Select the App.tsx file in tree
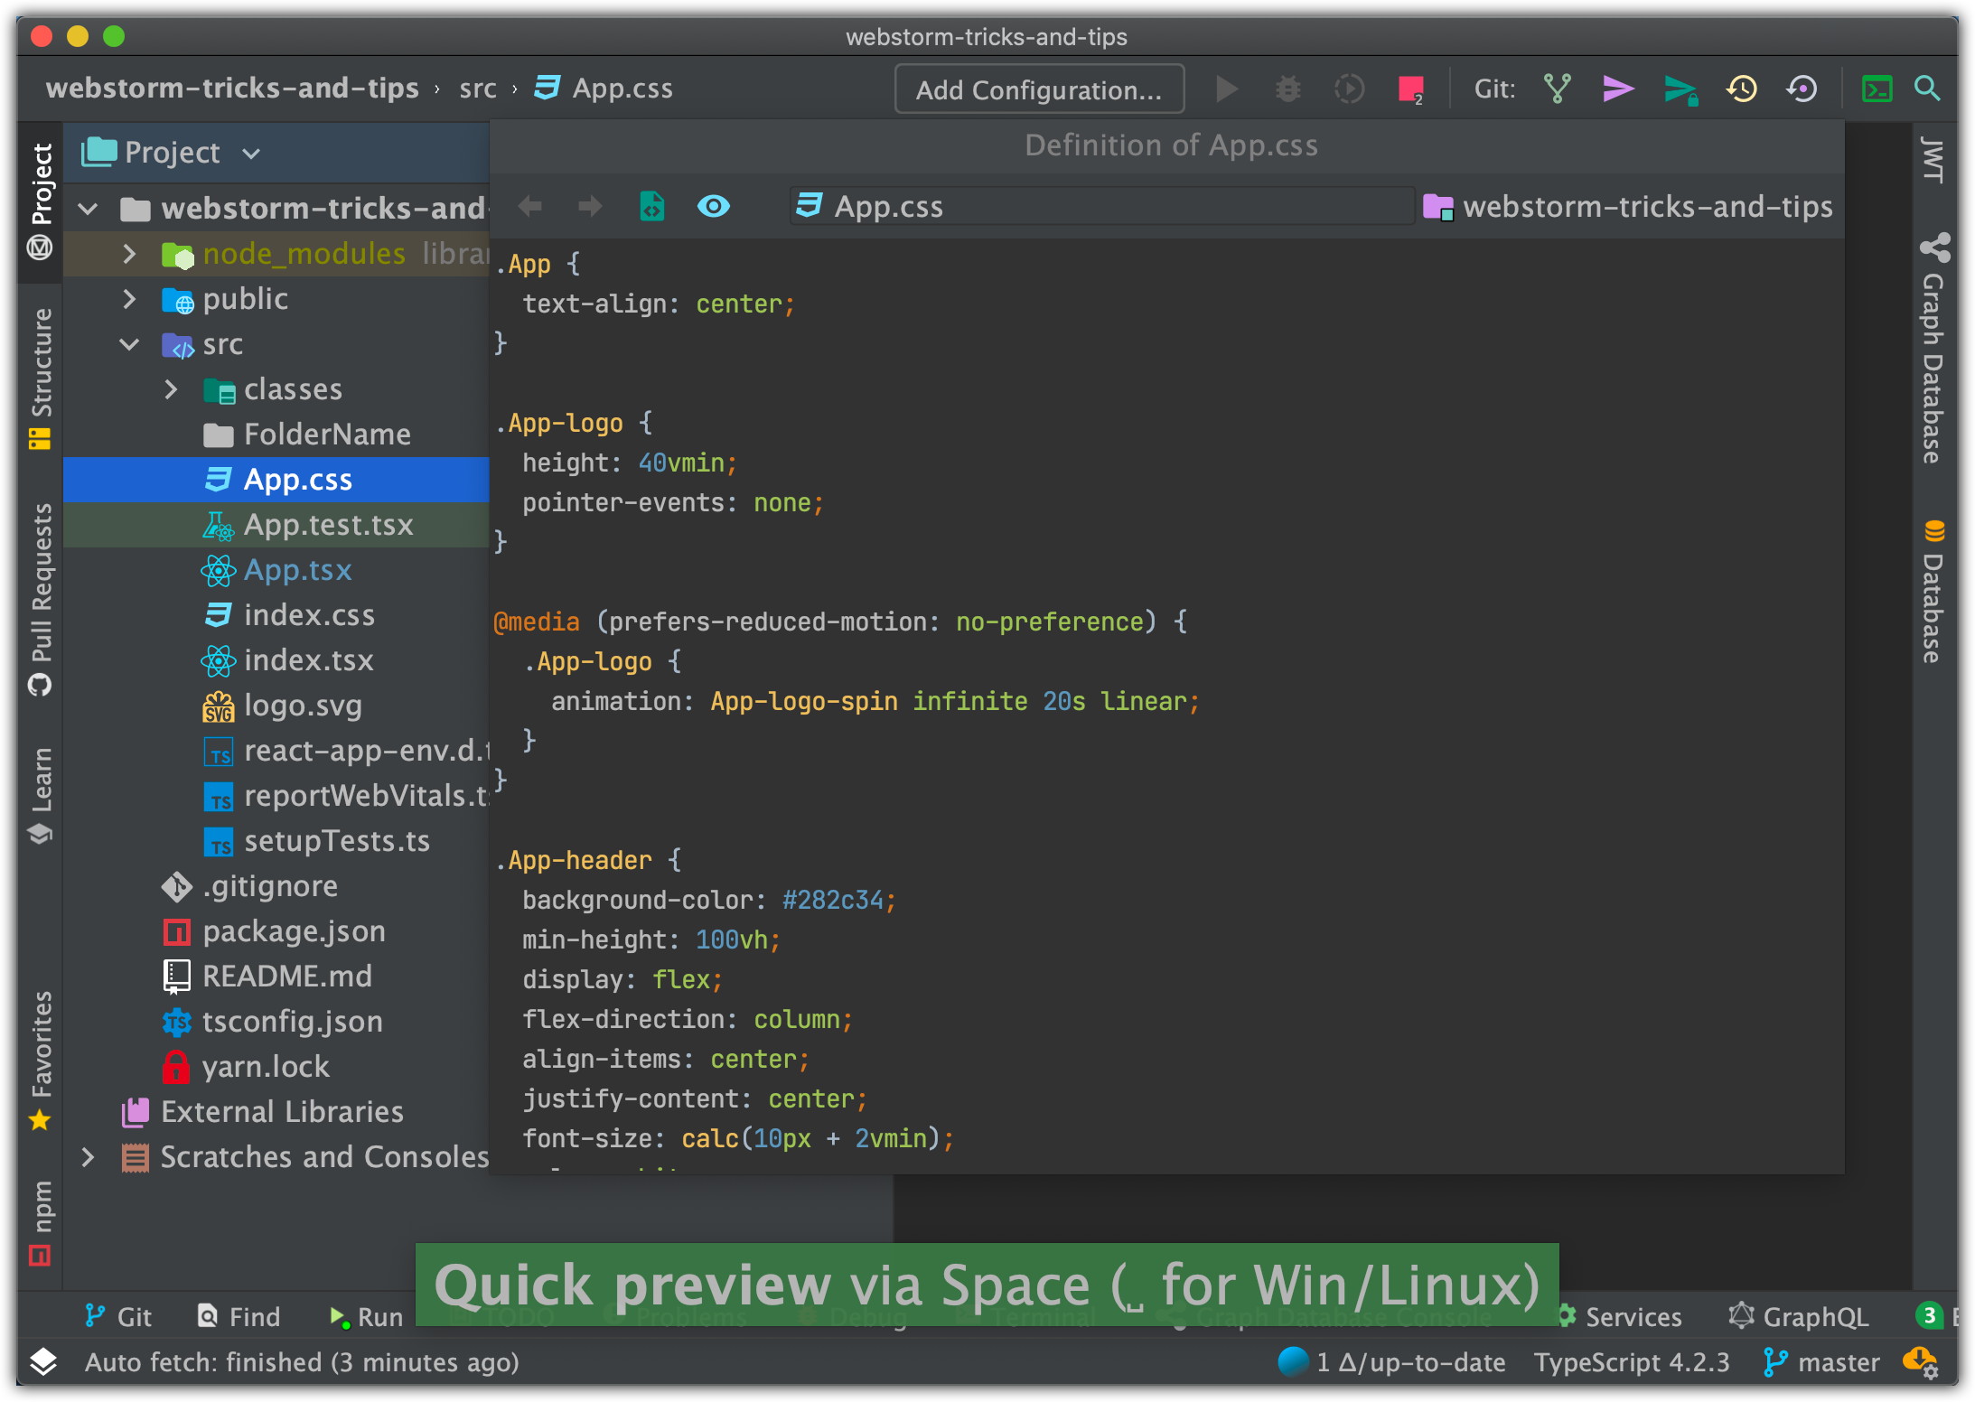The image size is (1975, 1402). click(297, 570)
